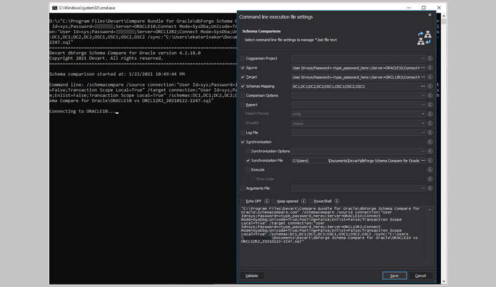Screen dimensions: 496x287
Task: Uncheck the Synchronization File checkbox
Action: pos(248,161)
